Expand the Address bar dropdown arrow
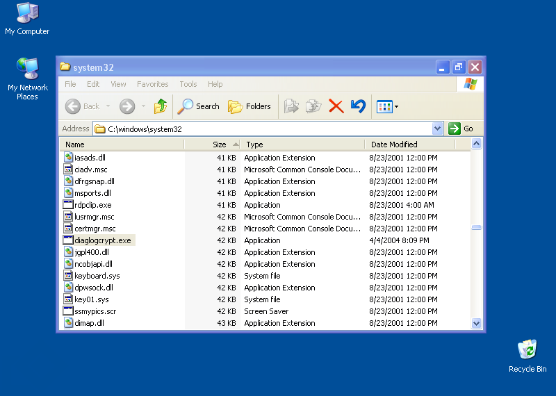556x396 pixels. pos(437,129)
